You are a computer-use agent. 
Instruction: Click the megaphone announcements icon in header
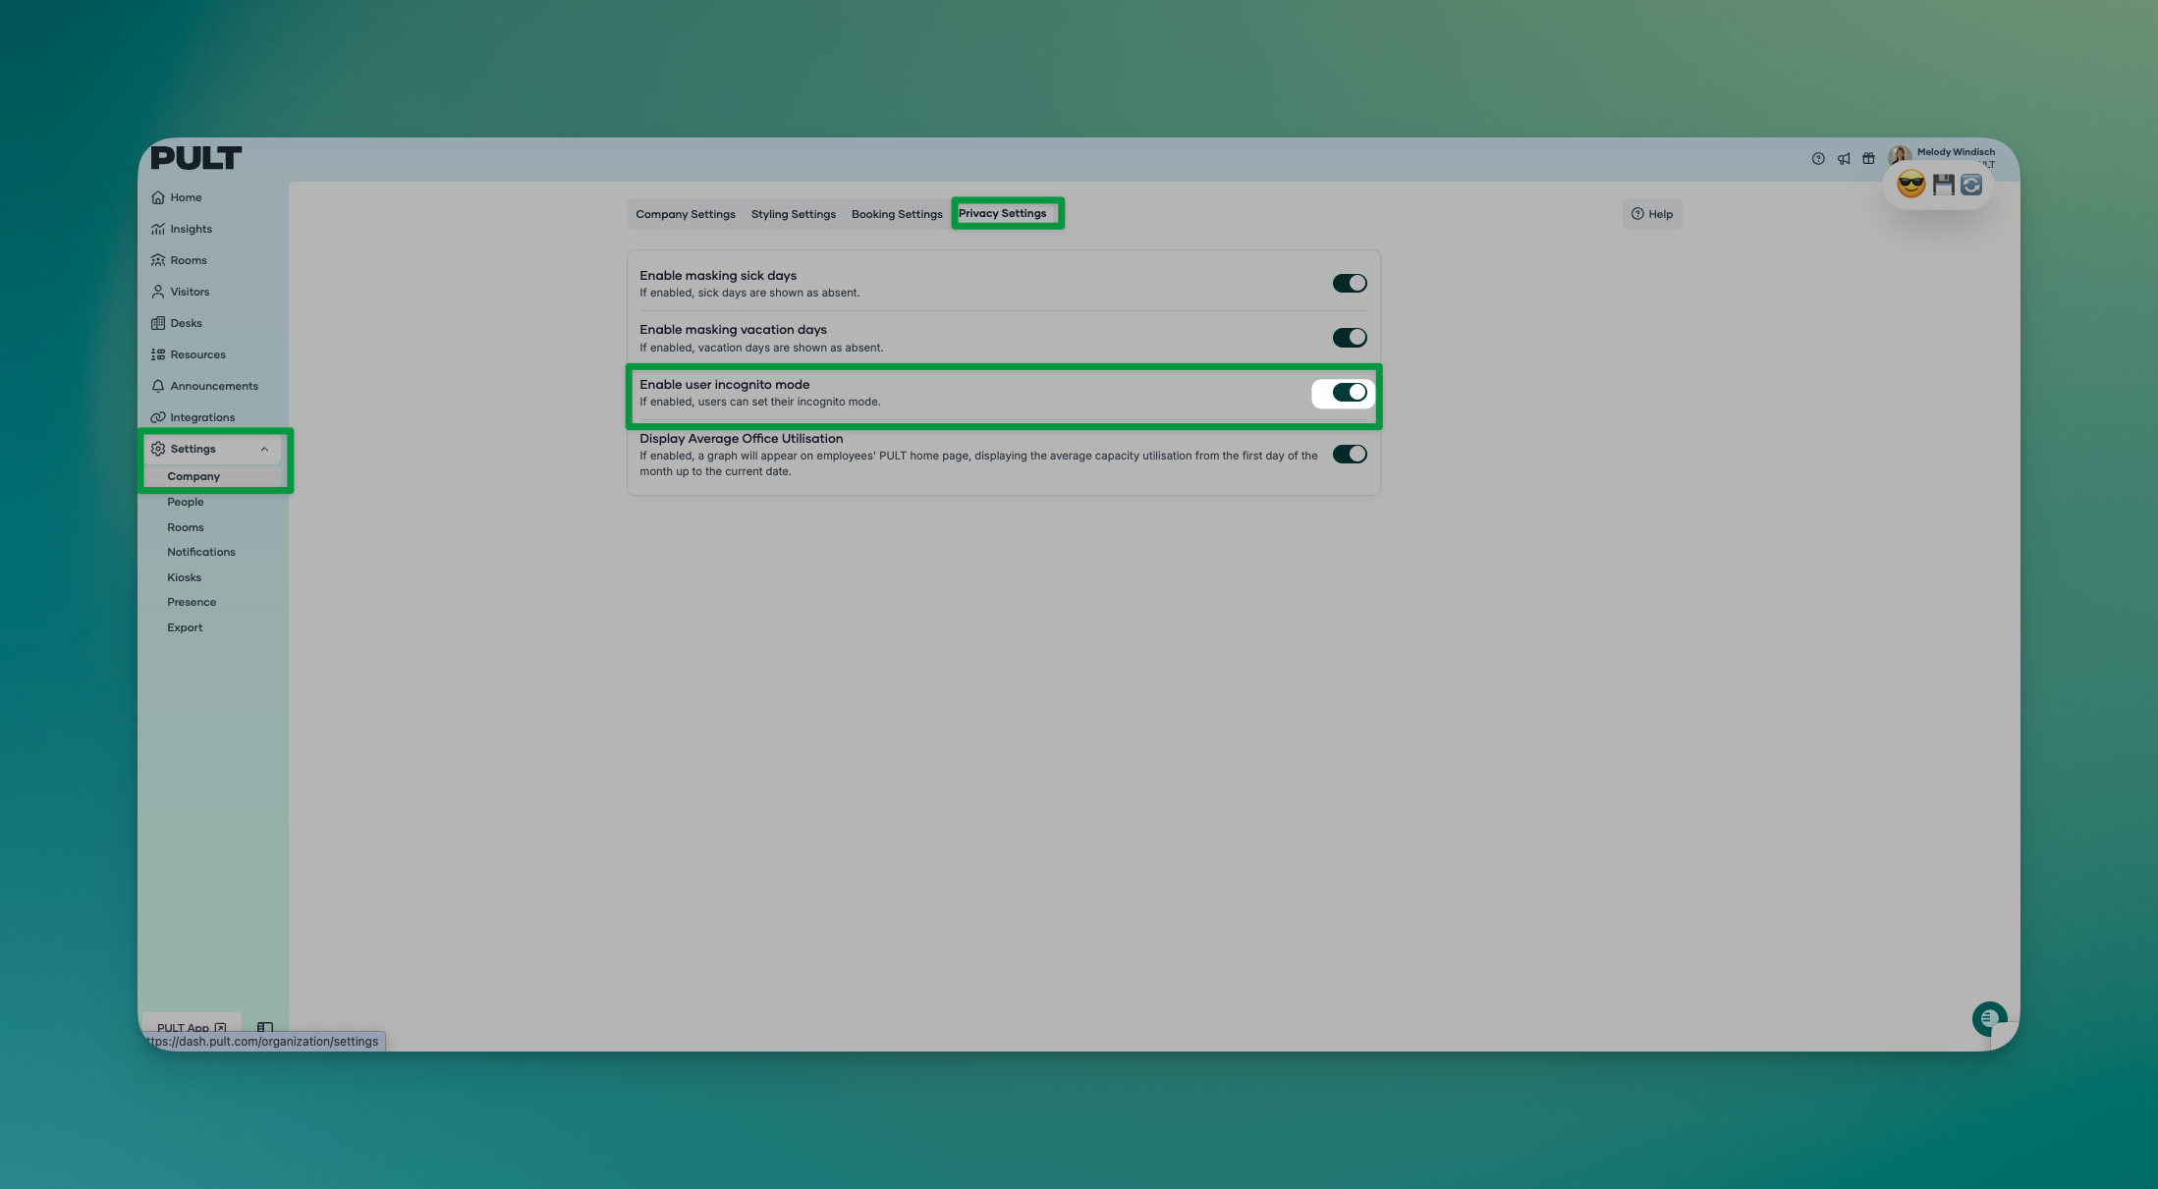coord(1844,159)
